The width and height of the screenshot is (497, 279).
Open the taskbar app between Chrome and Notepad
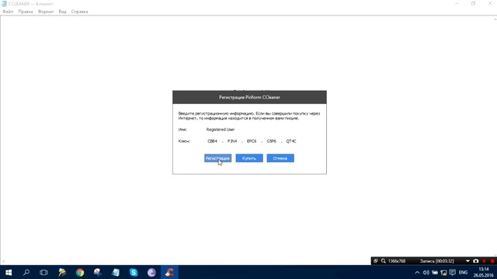98,272
